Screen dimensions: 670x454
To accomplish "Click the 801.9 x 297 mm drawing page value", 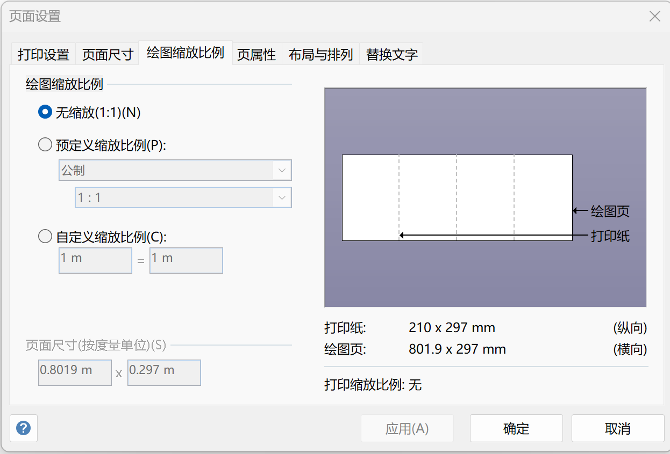I will [457, 350].
